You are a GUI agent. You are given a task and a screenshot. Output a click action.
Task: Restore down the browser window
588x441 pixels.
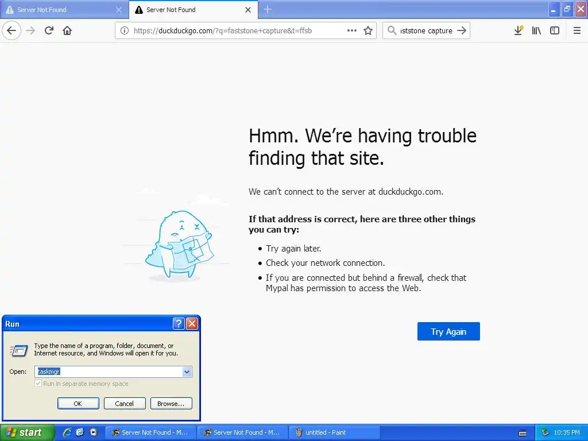pos(567,9)
